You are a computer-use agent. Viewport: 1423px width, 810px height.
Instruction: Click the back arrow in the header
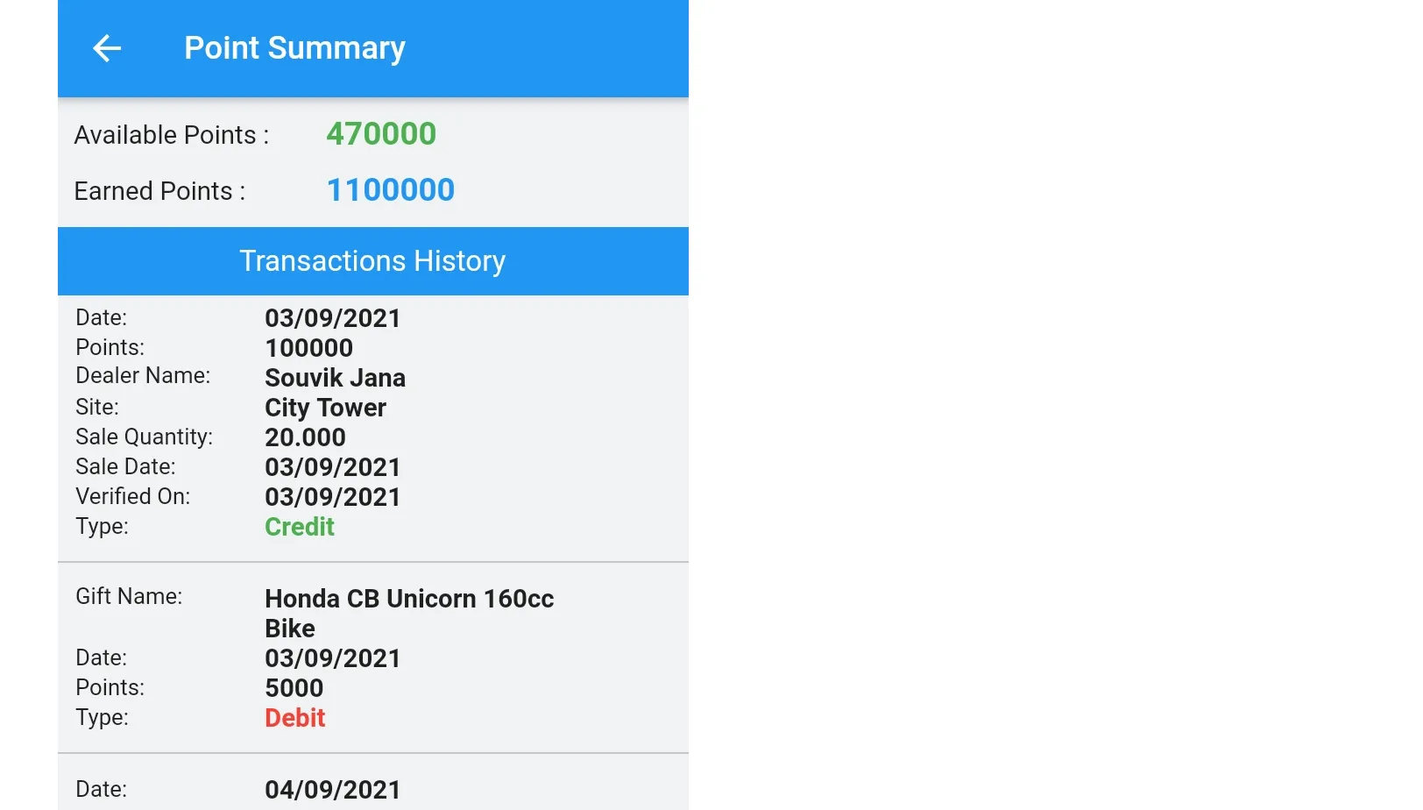[107, 48]
